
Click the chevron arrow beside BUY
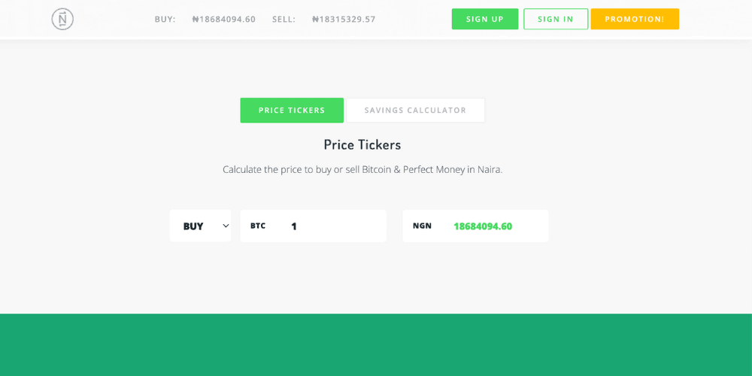226,226
